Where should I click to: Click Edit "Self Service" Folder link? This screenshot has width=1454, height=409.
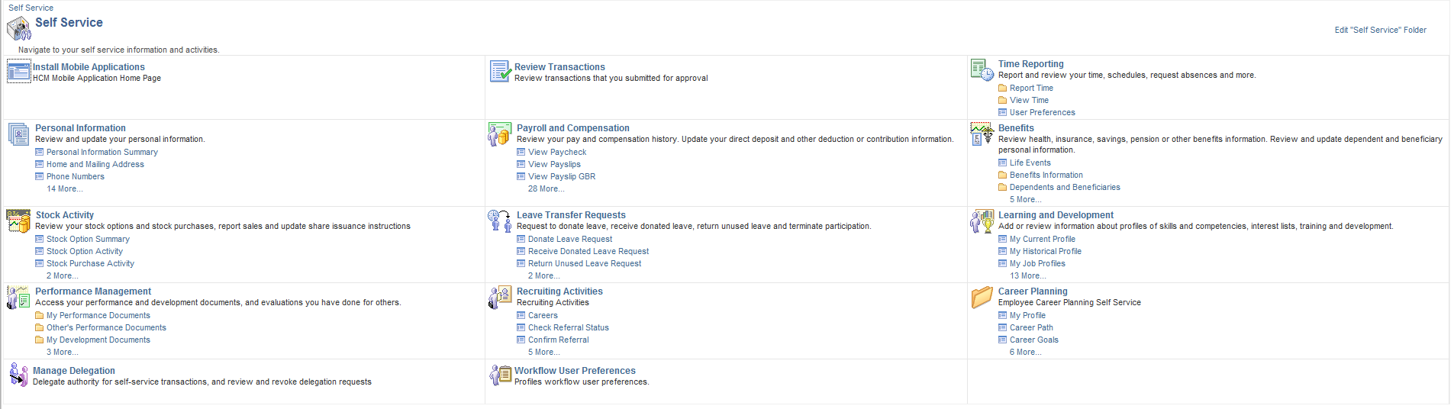point(1380,30)
